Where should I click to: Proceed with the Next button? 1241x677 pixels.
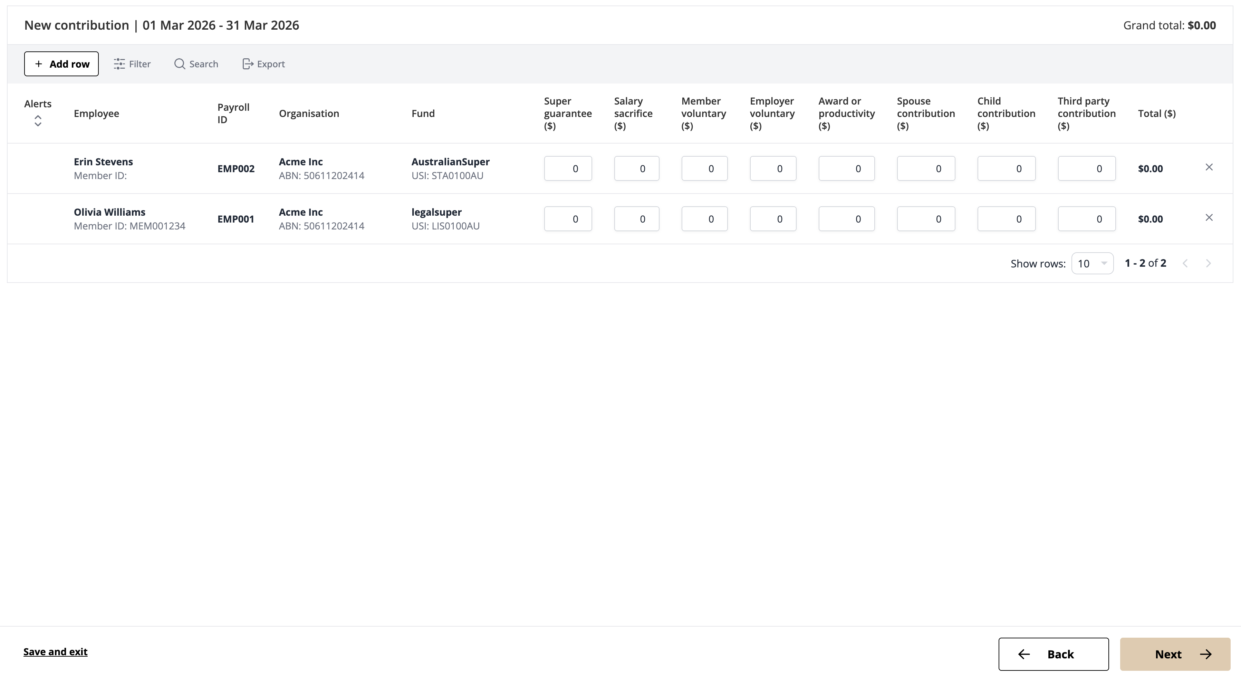point(1175,654)
